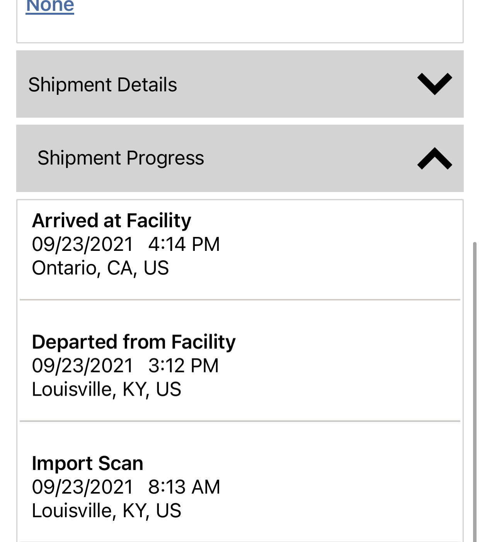Click the Shipment Progress header label

point(121,158)
